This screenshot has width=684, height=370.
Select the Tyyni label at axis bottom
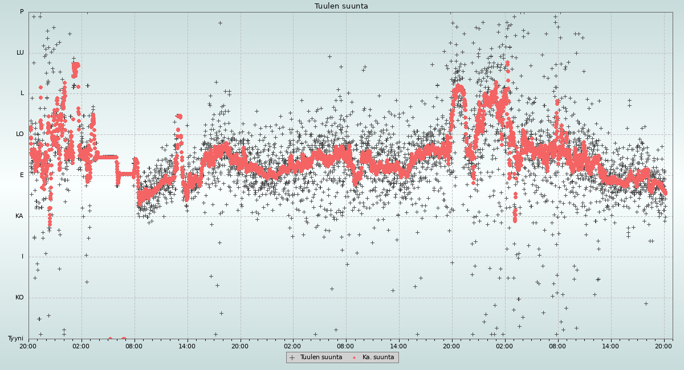[x=15, y=338]
